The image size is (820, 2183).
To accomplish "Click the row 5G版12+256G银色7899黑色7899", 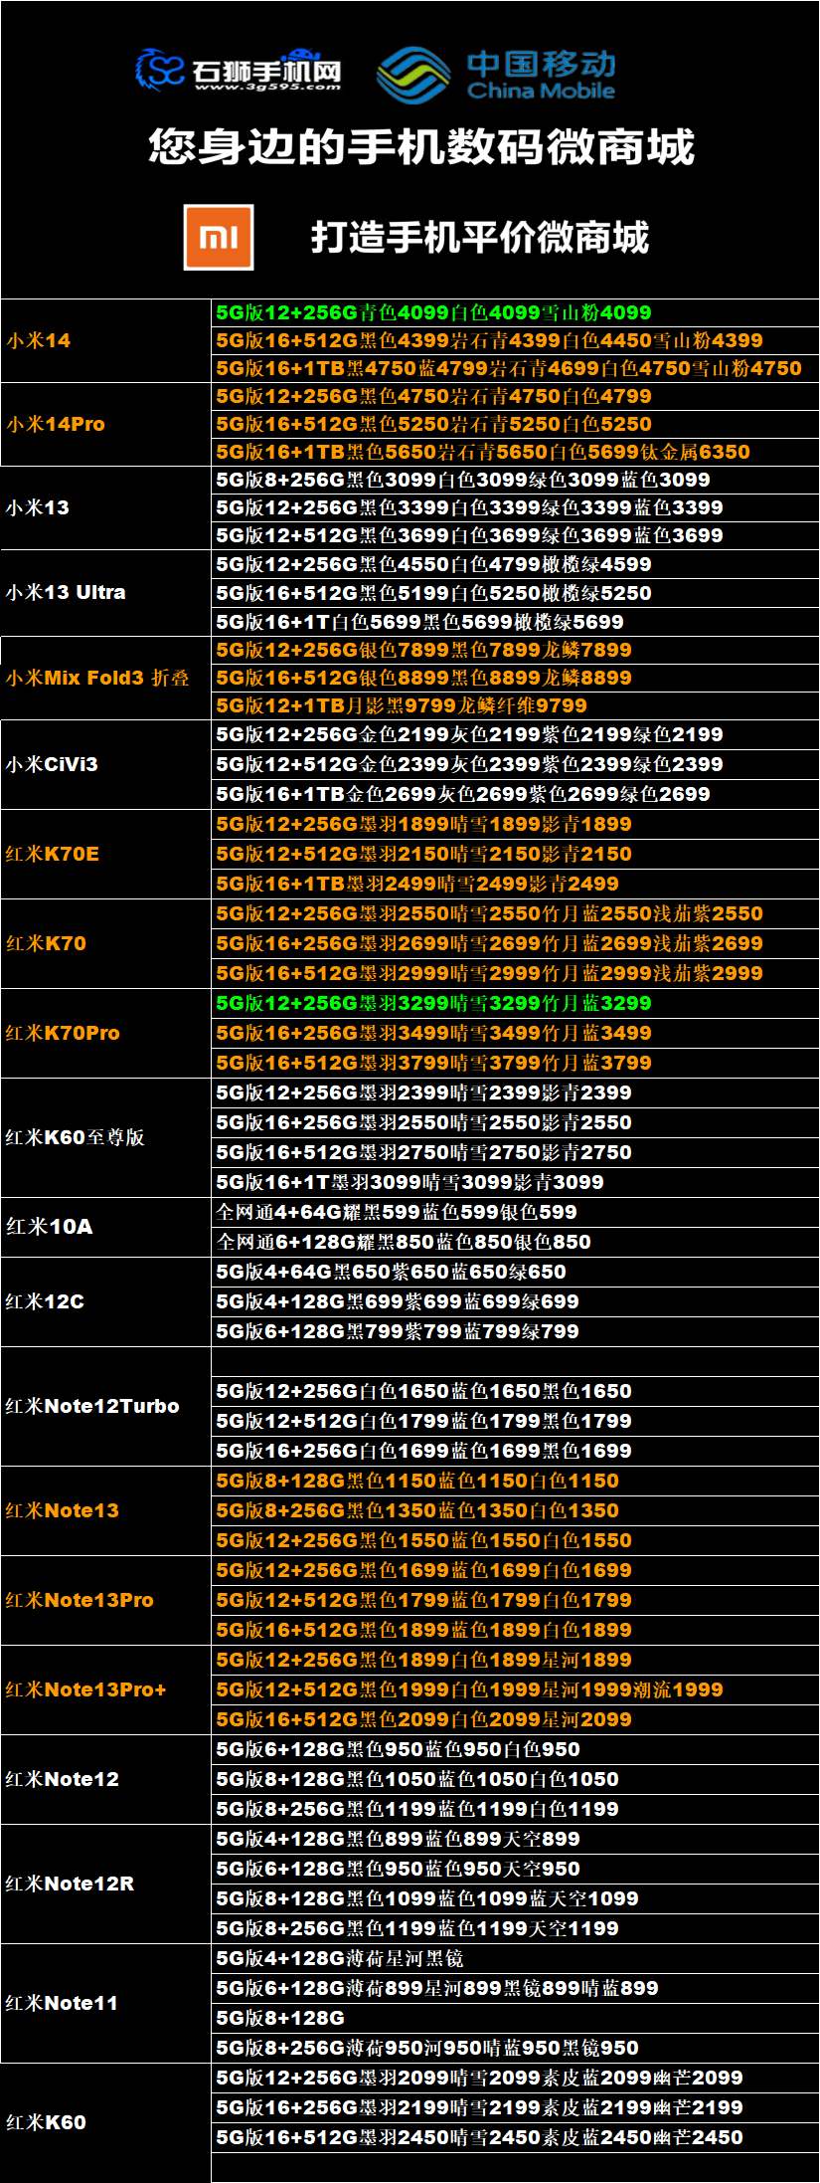I will (516, 650).
